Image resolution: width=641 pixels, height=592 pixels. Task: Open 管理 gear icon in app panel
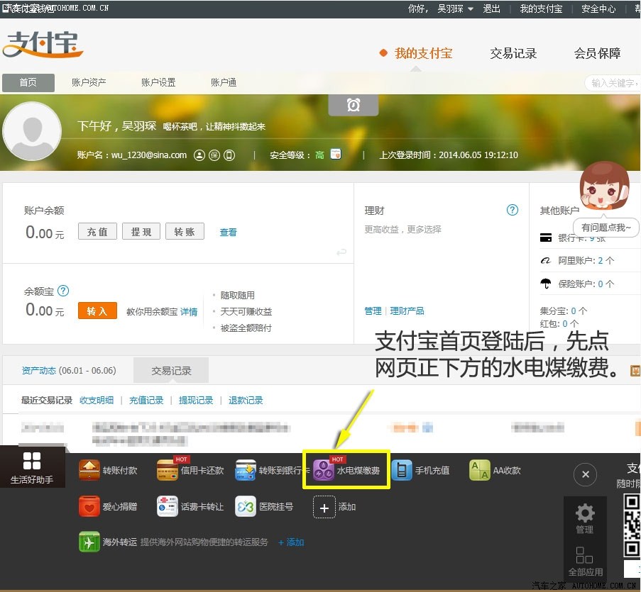(x=585, y=513)
